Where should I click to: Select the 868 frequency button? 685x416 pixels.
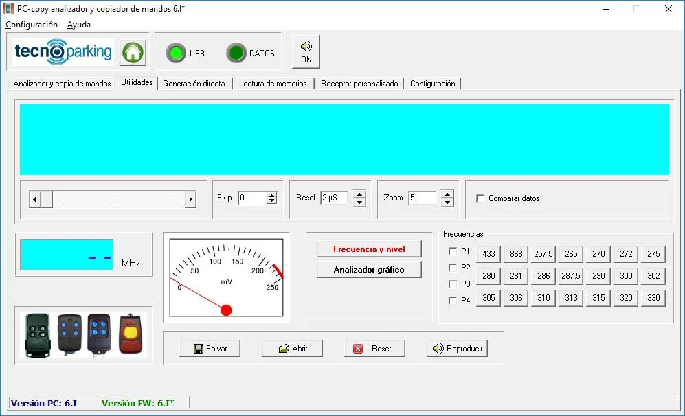coord(516,253)
